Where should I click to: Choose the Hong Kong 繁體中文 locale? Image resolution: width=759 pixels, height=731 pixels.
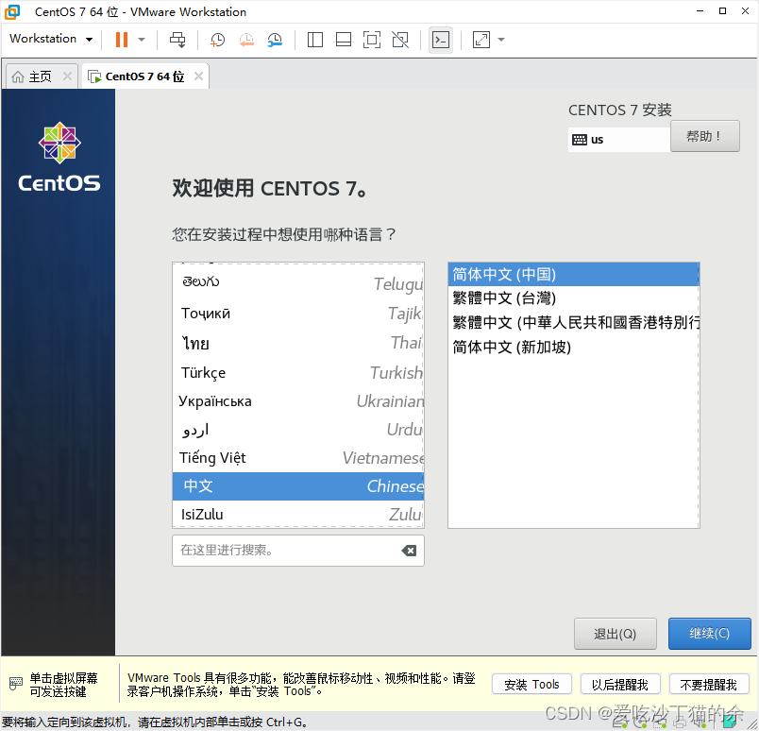574,323
